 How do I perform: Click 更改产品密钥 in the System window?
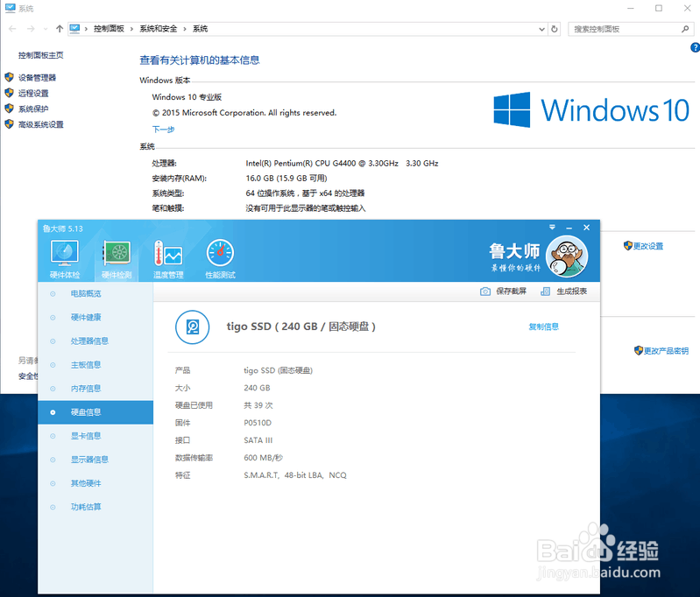[666, 351]
